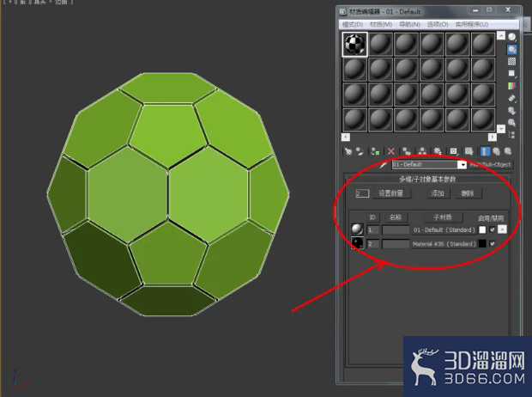Click Go Forward to Sibling icon
Screen dimensions: 532x397
508,151
